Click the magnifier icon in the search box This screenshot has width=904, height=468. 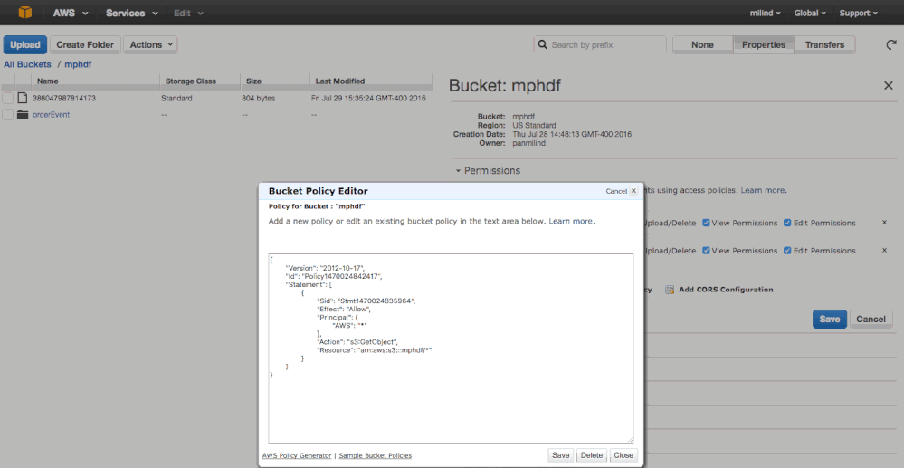543,44
